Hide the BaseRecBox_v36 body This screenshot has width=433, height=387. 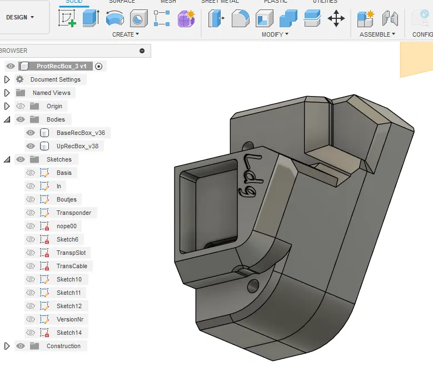tap(31, 133)
